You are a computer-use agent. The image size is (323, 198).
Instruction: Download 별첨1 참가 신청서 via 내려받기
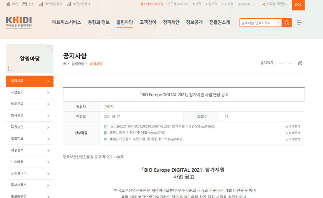point(293,133)
